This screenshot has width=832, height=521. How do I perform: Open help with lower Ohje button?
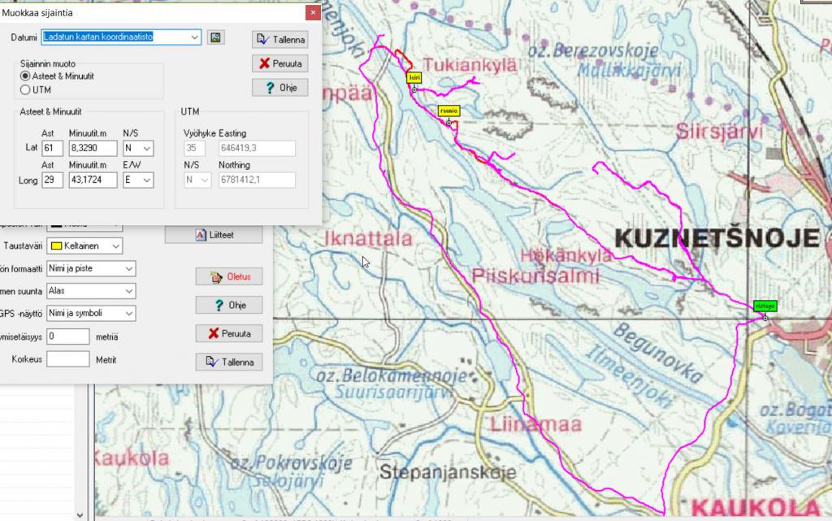coord(230,306)
